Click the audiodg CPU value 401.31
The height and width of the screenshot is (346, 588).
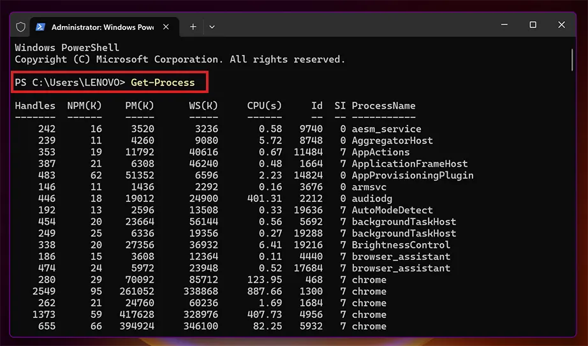tap(265, 199)
